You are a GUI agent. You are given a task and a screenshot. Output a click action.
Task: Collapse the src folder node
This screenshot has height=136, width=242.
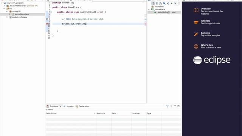point(4,8)
